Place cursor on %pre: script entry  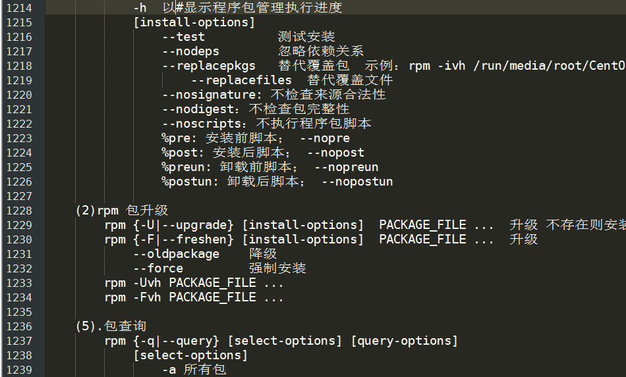[179, 138]
